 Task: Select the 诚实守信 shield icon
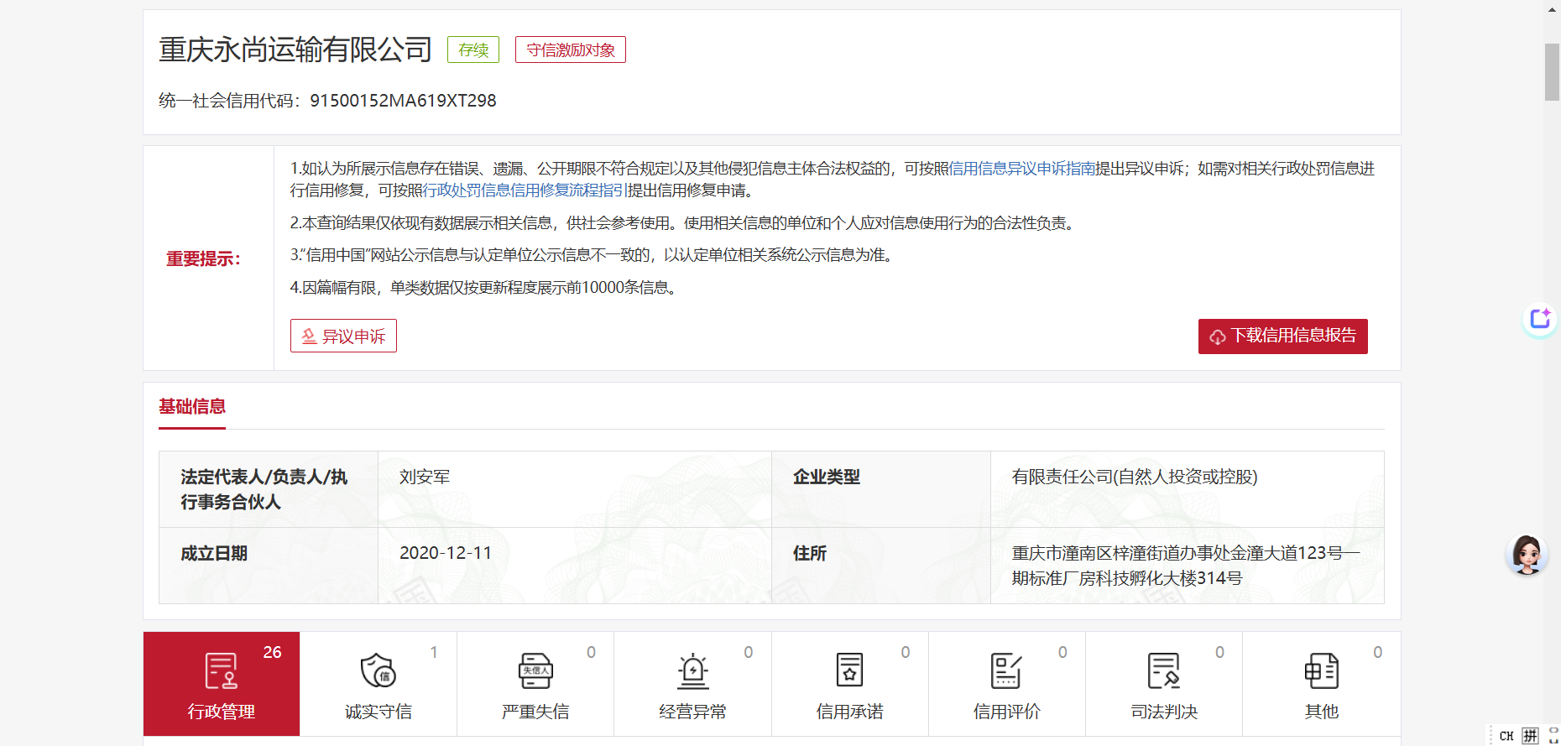(x=378, y=671)
